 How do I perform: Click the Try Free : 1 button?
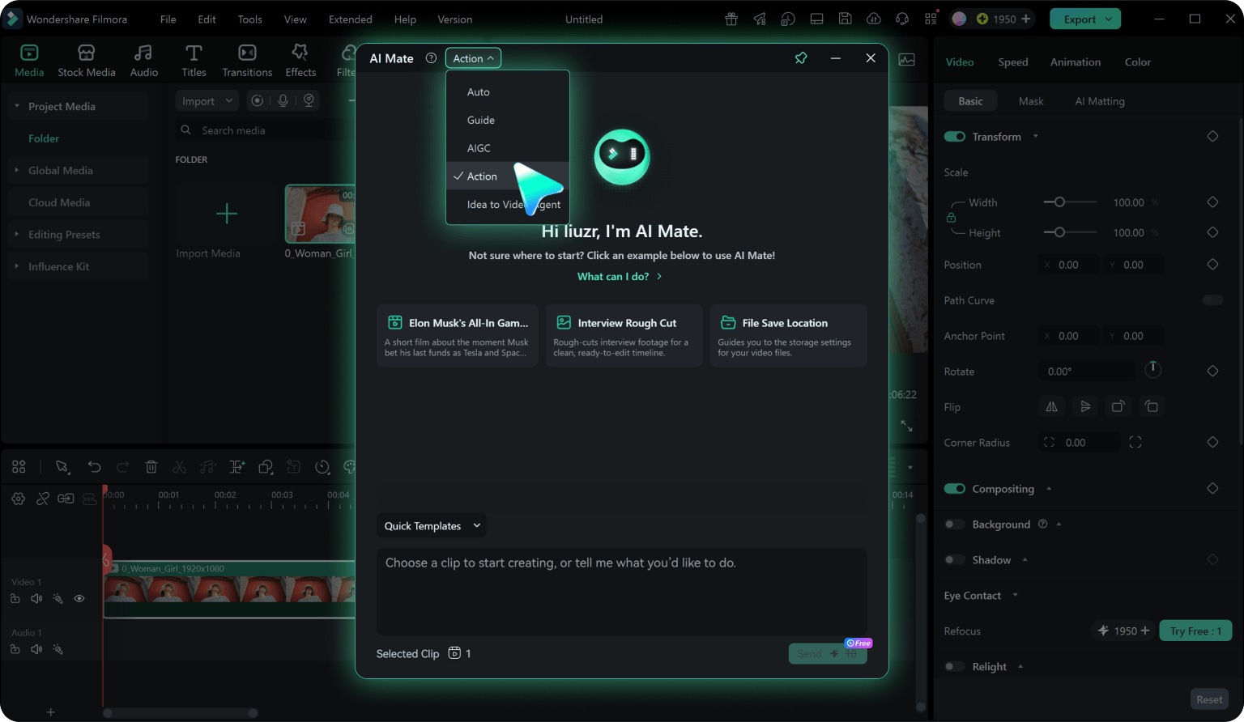point(1195,631)
